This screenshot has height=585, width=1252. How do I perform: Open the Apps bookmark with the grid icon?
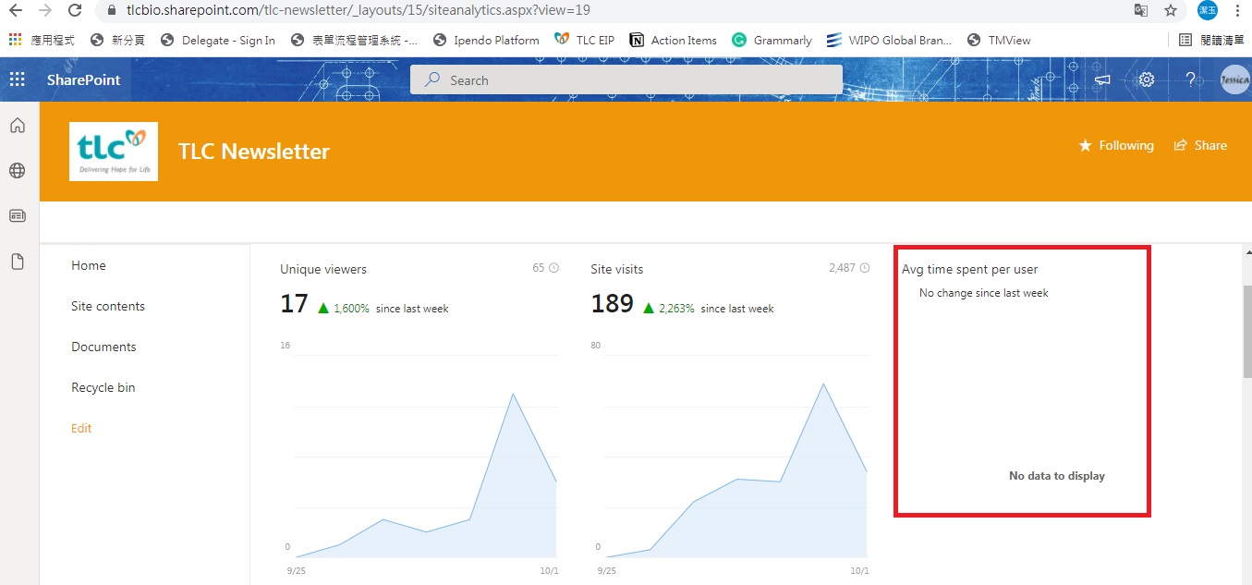[x=42, y=40]
